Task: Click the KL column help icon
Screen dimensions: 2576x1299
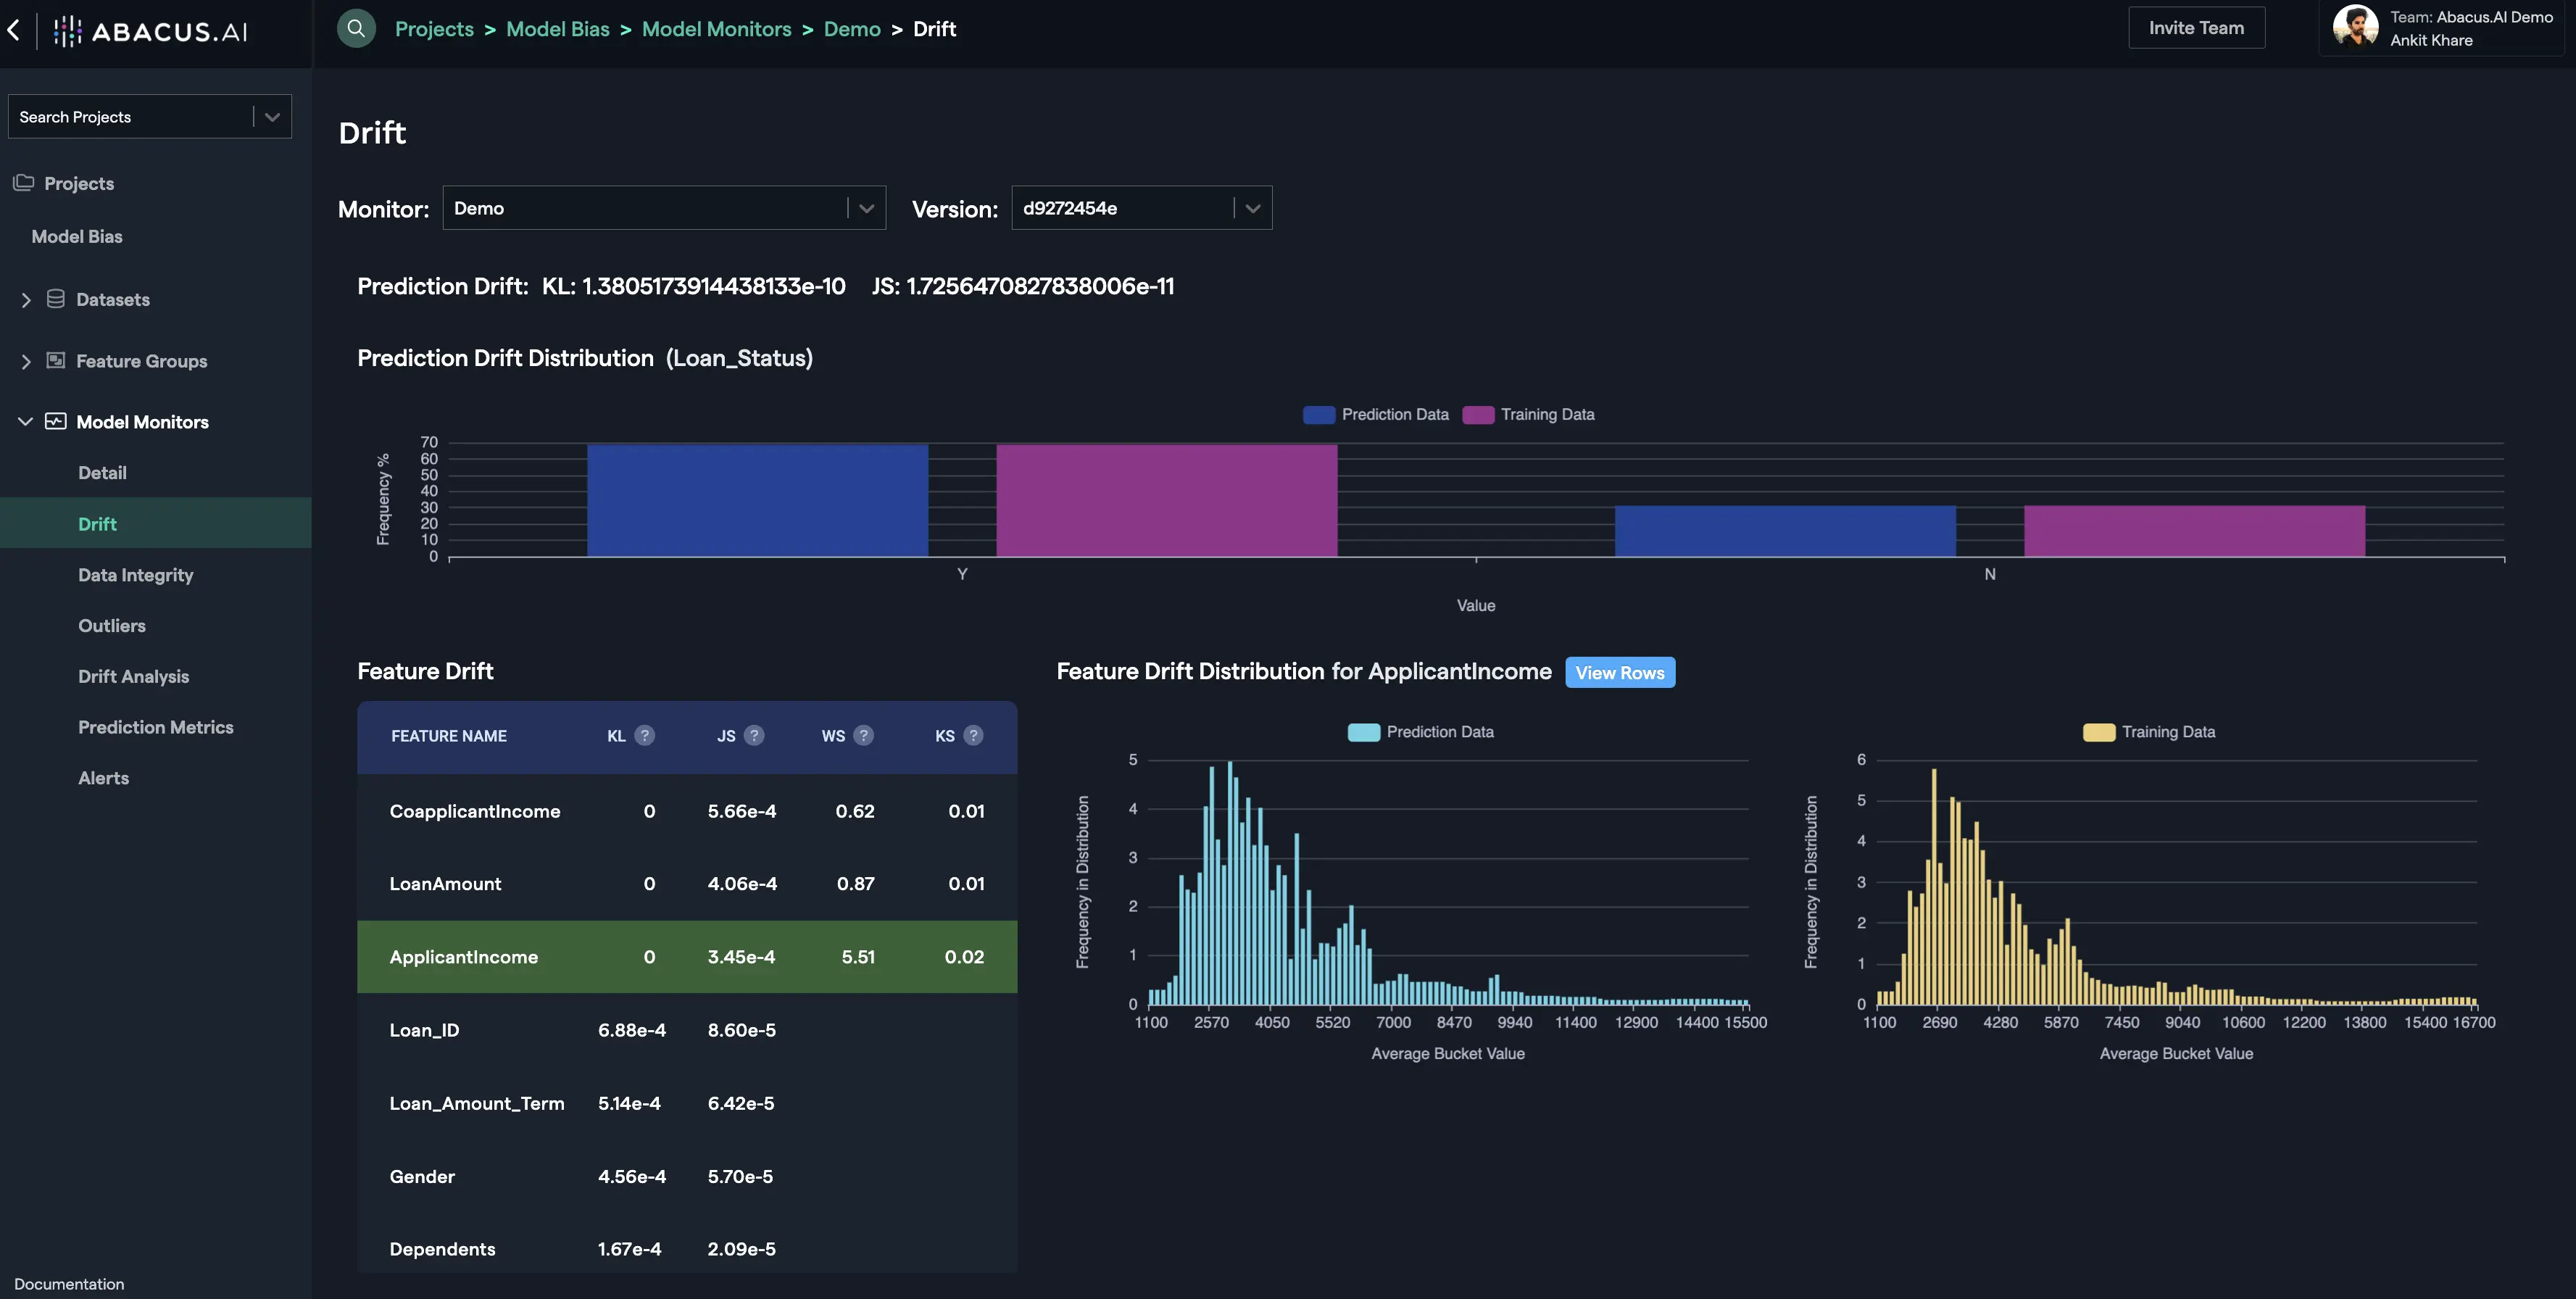Action: [645, 736]
